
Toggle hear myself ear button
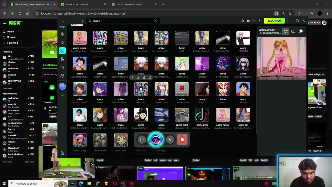(x=170, y=139)
